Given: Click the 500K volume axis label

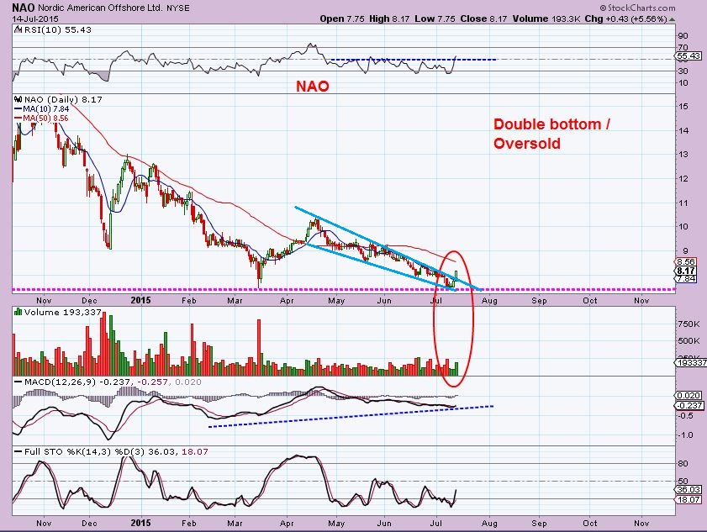Looking at the screenshot, I should [689, 341].
